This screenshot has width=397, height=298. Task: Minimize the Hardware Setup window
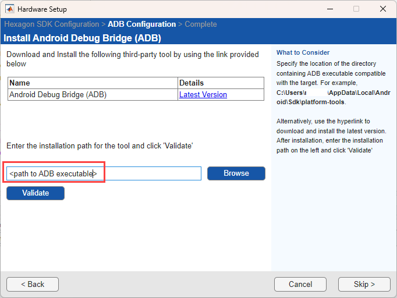[x=329, y=9]
